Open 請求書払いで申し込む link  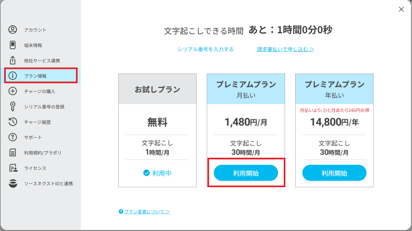(285, 49)
